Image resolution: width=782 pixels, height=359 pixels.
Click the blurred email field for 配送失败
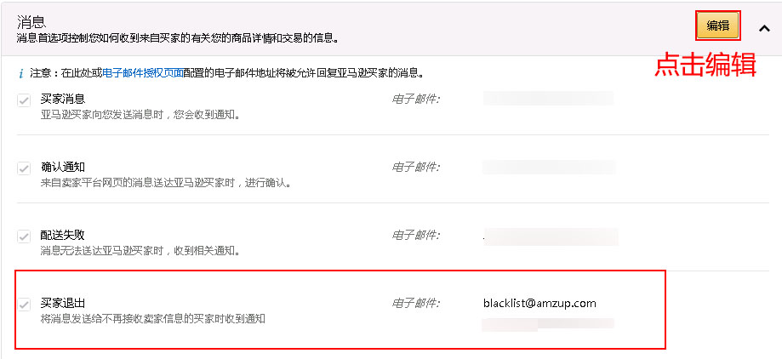[x=551, y=236]
